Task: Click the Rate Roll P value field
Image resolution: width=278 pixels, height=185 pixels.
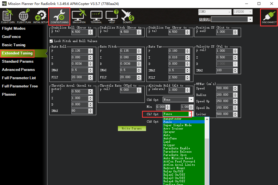Action: click(x=80, y=51)
